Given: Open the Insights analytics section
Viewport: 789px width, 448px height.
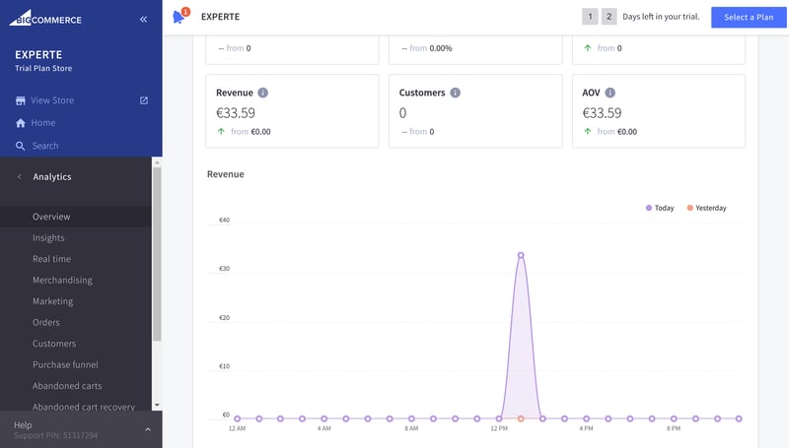Looking at the screenshot, I should (x=48, y=237).
